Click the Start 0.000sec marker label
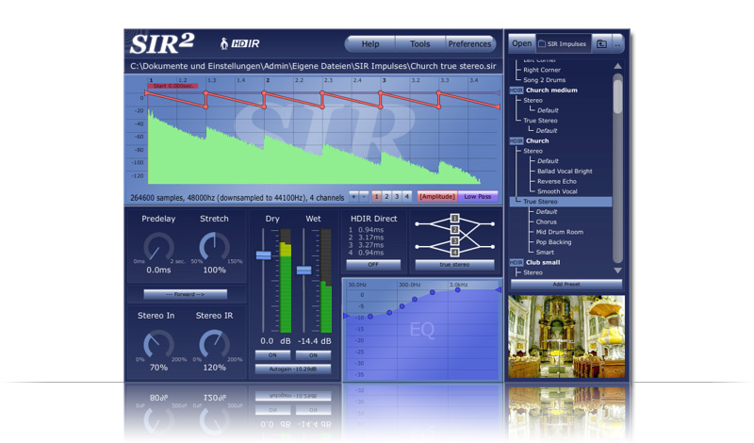Image resolution: width=754 pixels, height=443 pixels. point(172,86)
